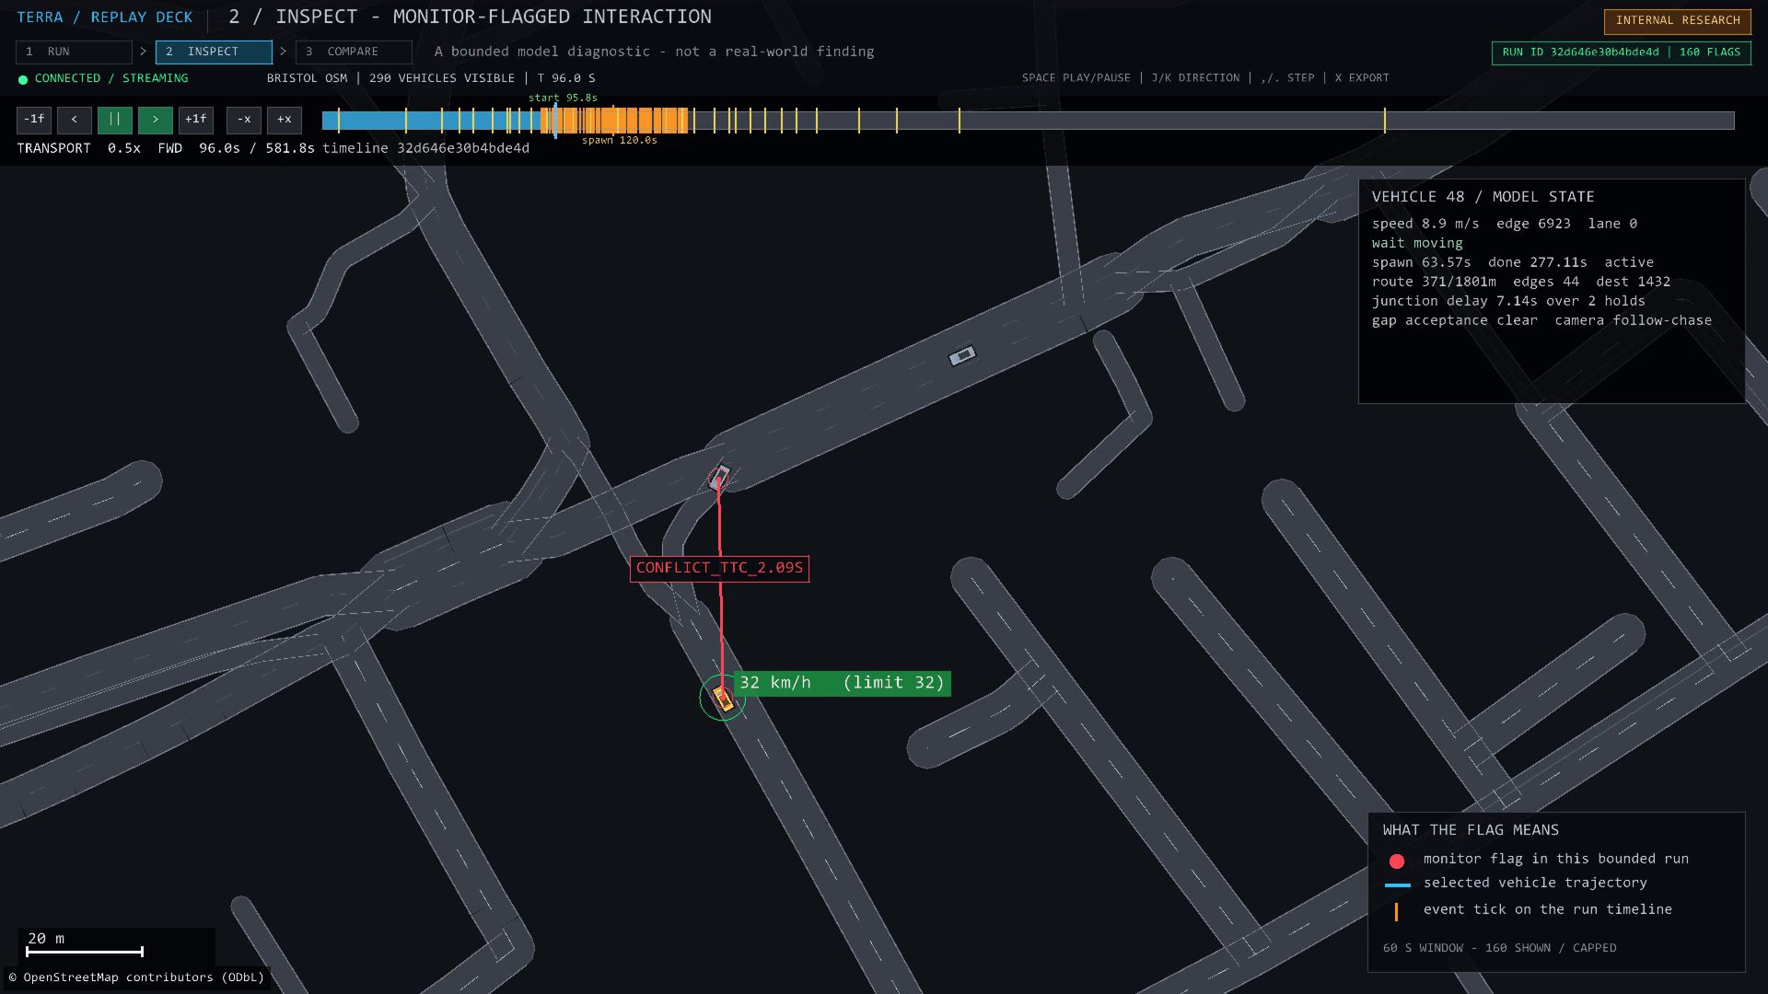Open the 1 RUN step tab
1768x994 pixels.
pyautogui.click(x=74, y=52)
